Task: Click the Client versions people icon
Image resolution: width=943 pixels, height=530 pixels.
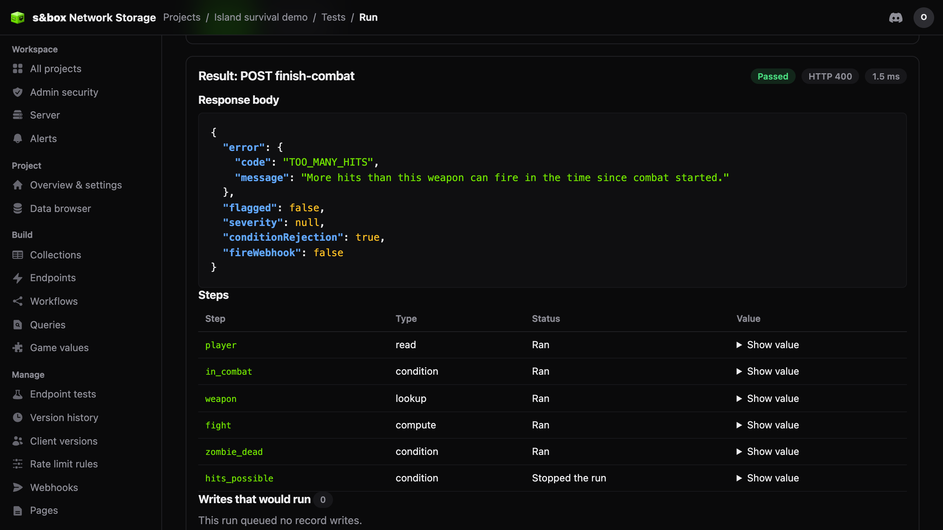Action: (x=17, y=441)
